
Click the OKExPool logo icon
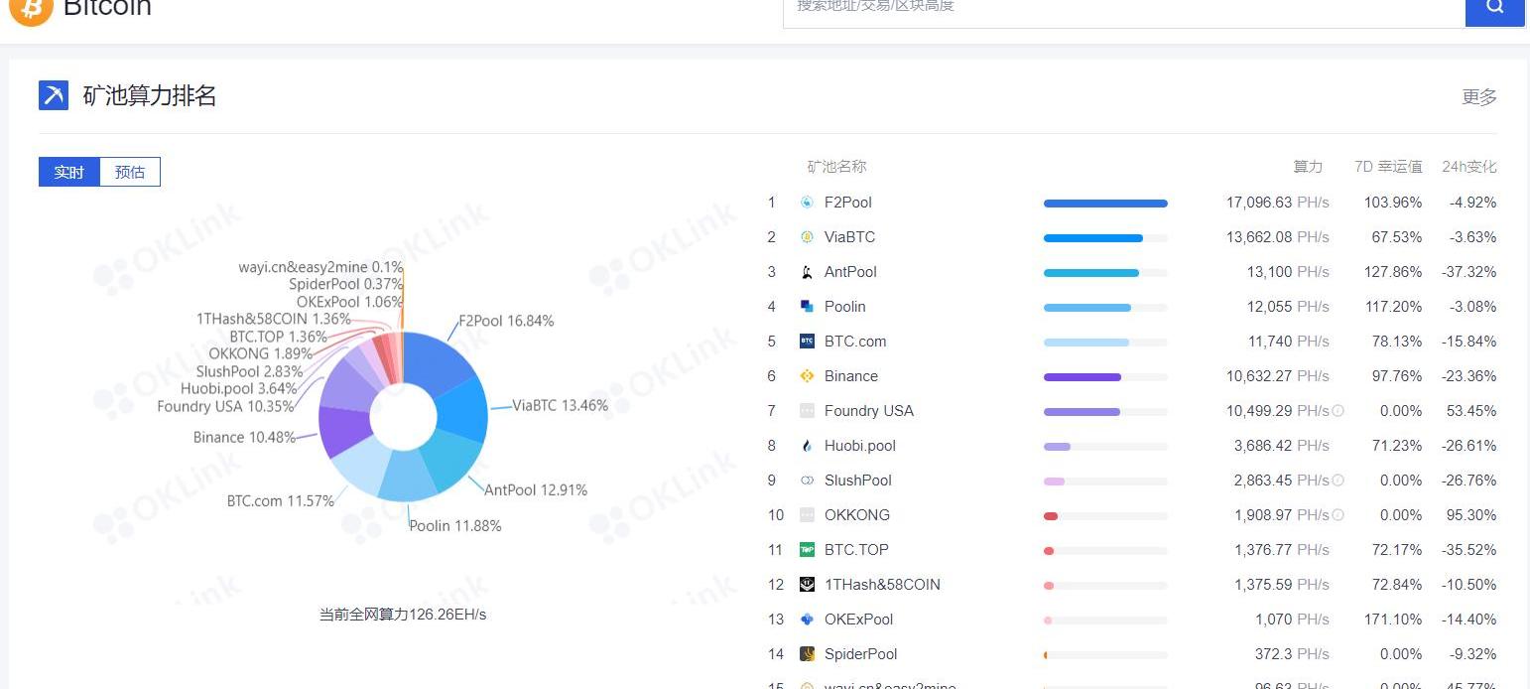pyautogui.click(x=807, y=620)
